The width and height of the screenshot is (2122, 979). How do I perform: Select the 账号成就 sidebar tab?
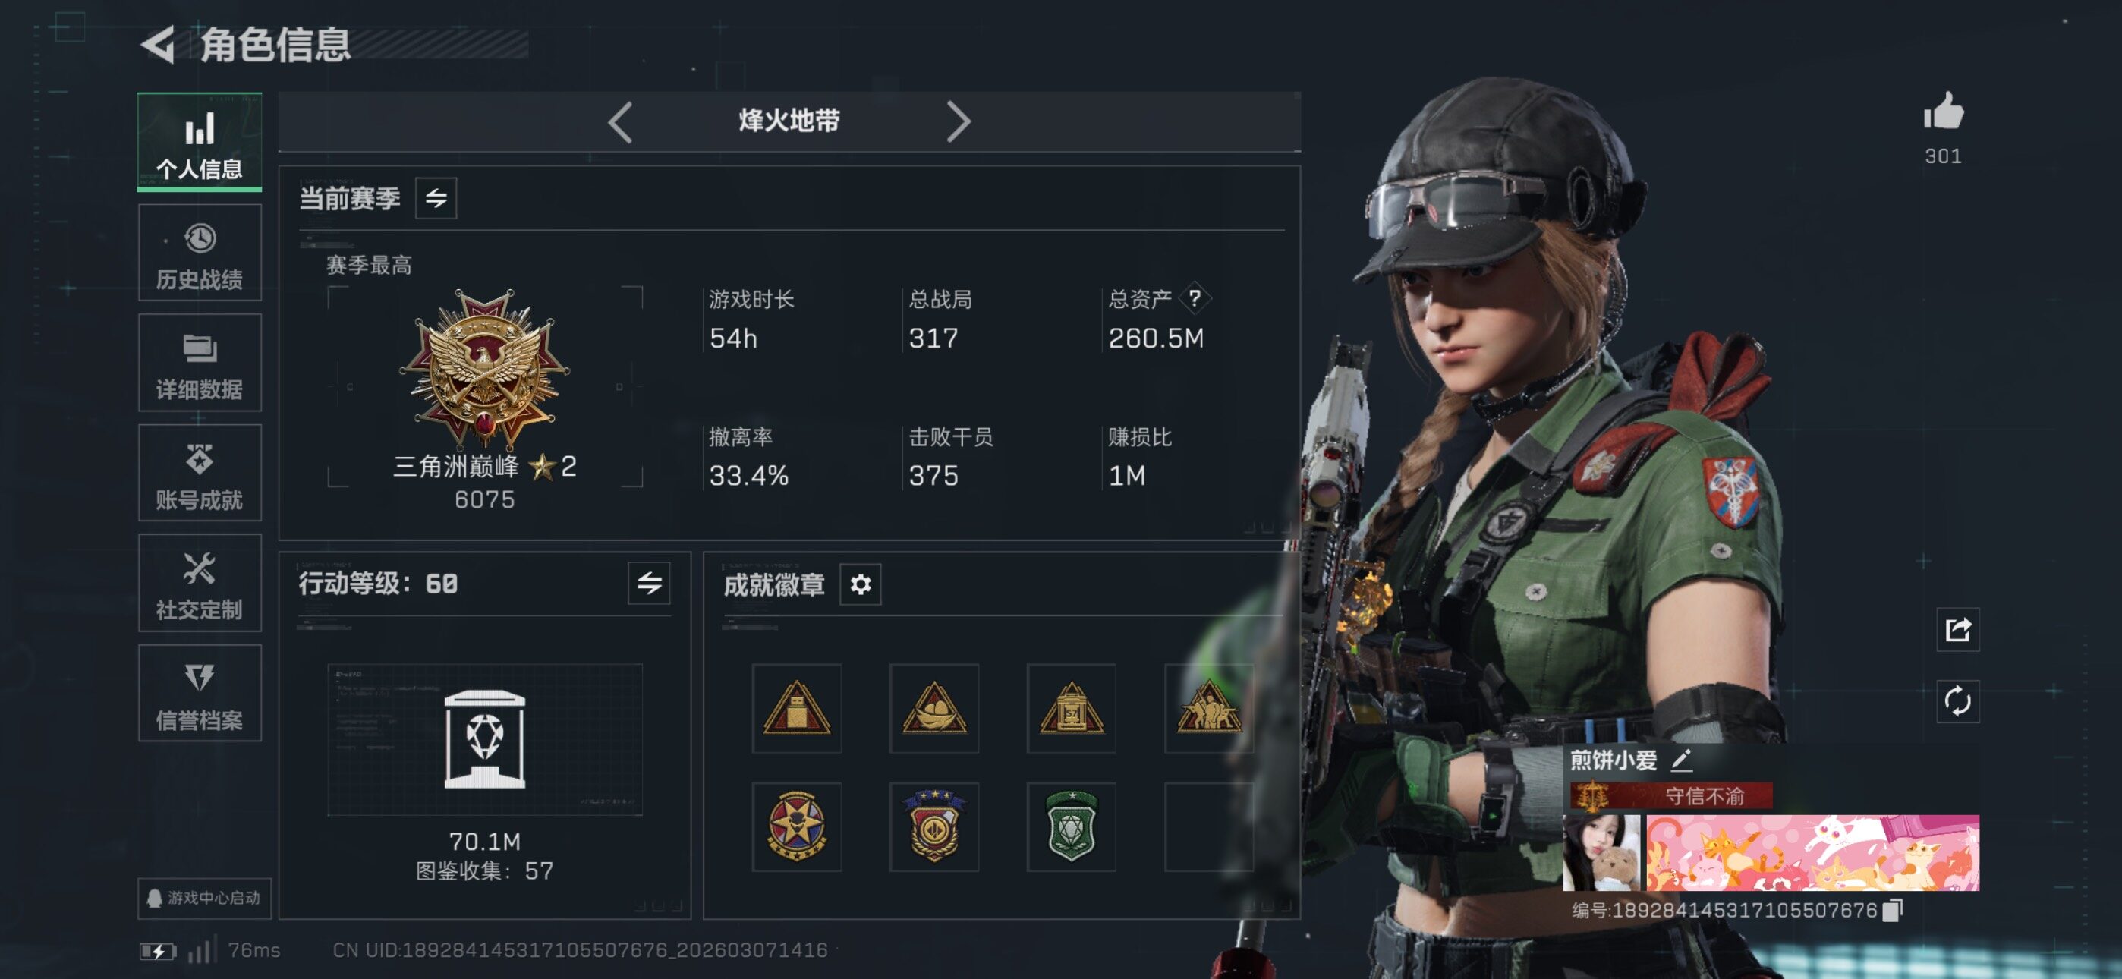pos(200,473)
